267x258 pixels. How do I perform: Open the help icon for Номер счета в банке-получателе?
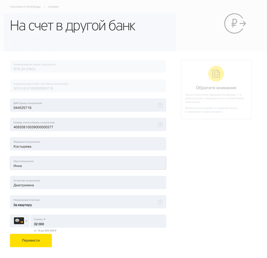pos(160,125)
